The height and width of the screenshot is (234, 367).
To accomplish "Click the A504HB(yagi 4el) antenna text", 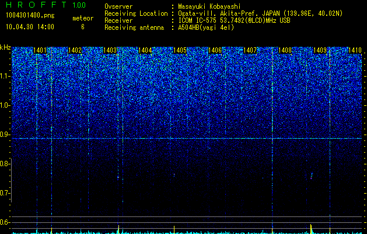I will tap(206, 27).
